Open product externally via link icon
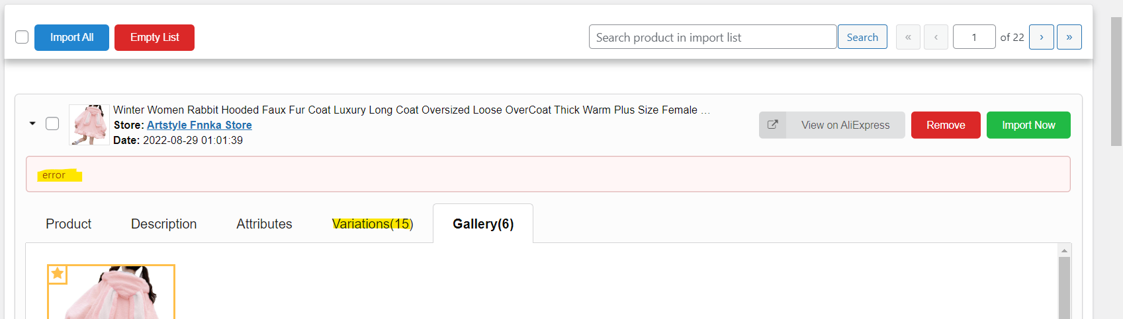Screen dimensions: 1123x319 coord(772,125)
